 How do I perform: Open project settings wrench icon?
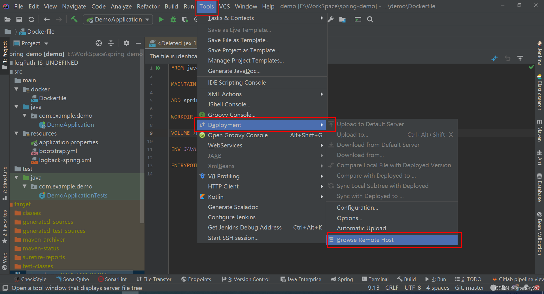pyautogui.click(x=331, y=20)
